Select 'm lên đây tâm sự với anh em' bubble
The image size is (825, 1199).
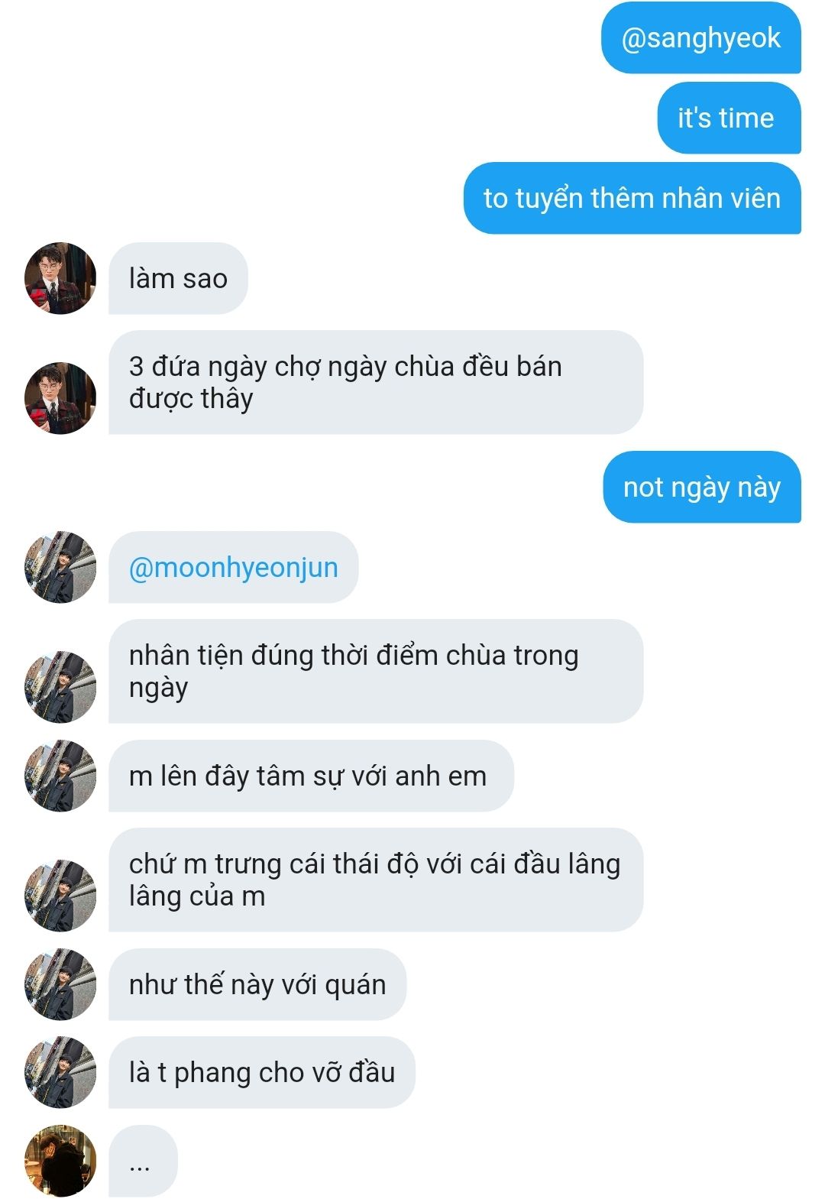click(311, 776)
